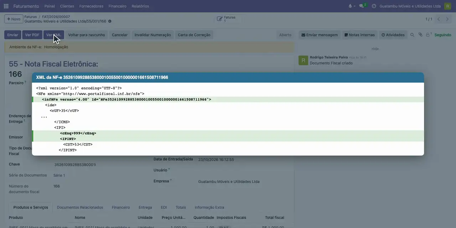Click the Homologação environment banner
The width and height of the screenshot is (456, 228).
point(149,47)
